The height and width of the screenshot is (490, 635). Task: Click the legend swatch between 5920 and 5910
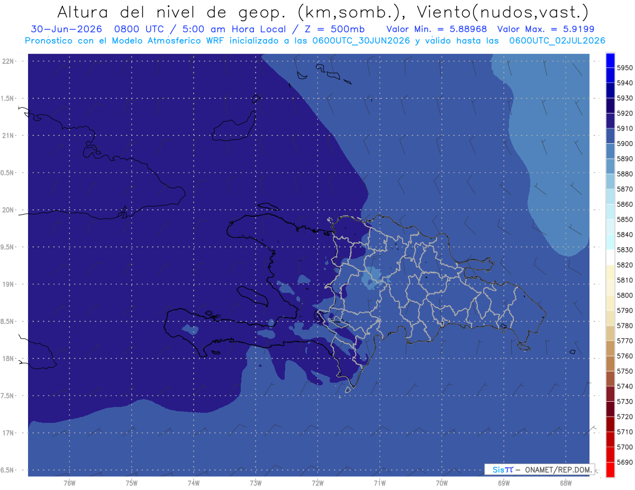point(610,121)
